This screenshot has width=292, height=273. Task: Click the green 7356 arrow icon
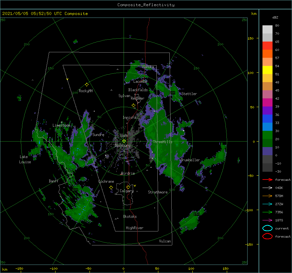tap(267, 212)
